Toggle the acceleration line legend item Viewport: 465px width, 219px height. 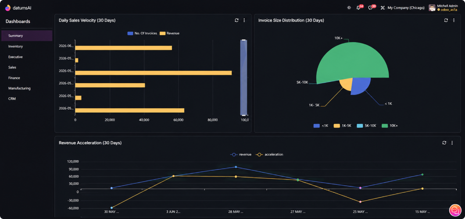[x=270, y=155]
